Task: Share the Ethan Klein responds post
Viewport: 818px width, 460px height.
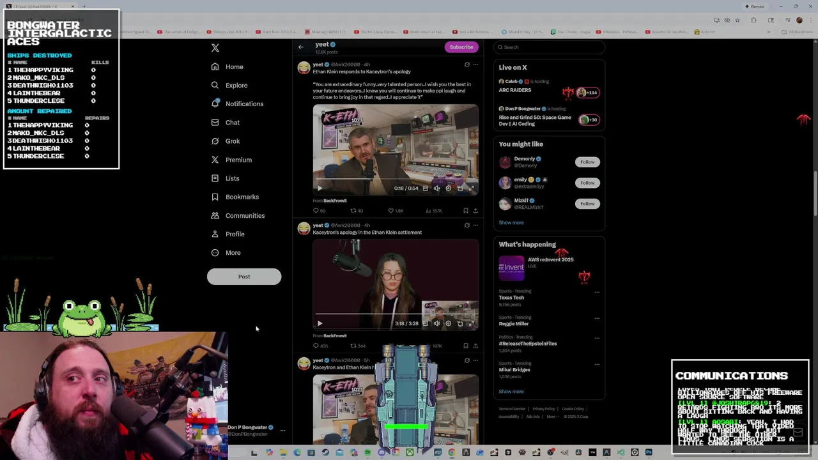Action: click(x=475, y=210)
